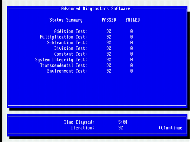The width and height of the screenshot is (190, 142).
Task: Select the Constant Test label
Action: pyautogui.click(x=71, y=54)
